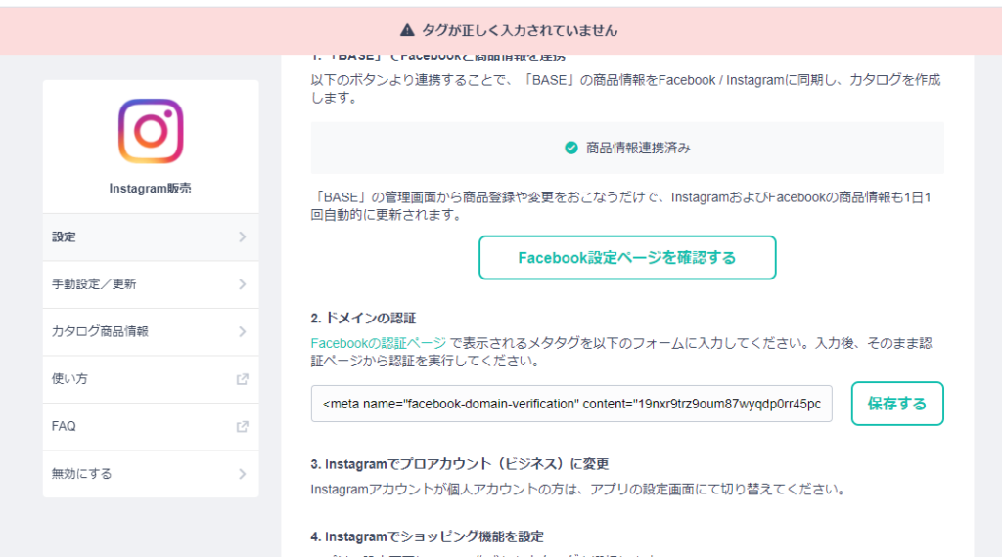Open 使い方 in the sidebar menu
Viewport: 1002px width, 557px height.
pyautogui.click(x=151, y=379)
